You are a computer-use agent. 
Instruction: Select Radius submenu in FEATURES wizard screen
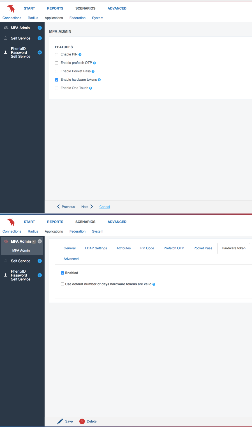pyautogui.click(x=33, y=18)
